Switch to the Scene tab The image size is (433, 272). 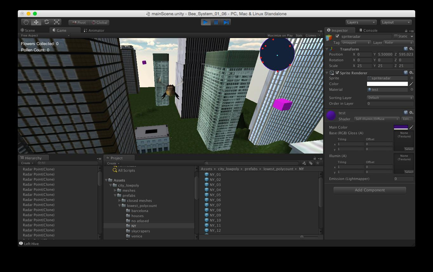[x=28, y=30]
